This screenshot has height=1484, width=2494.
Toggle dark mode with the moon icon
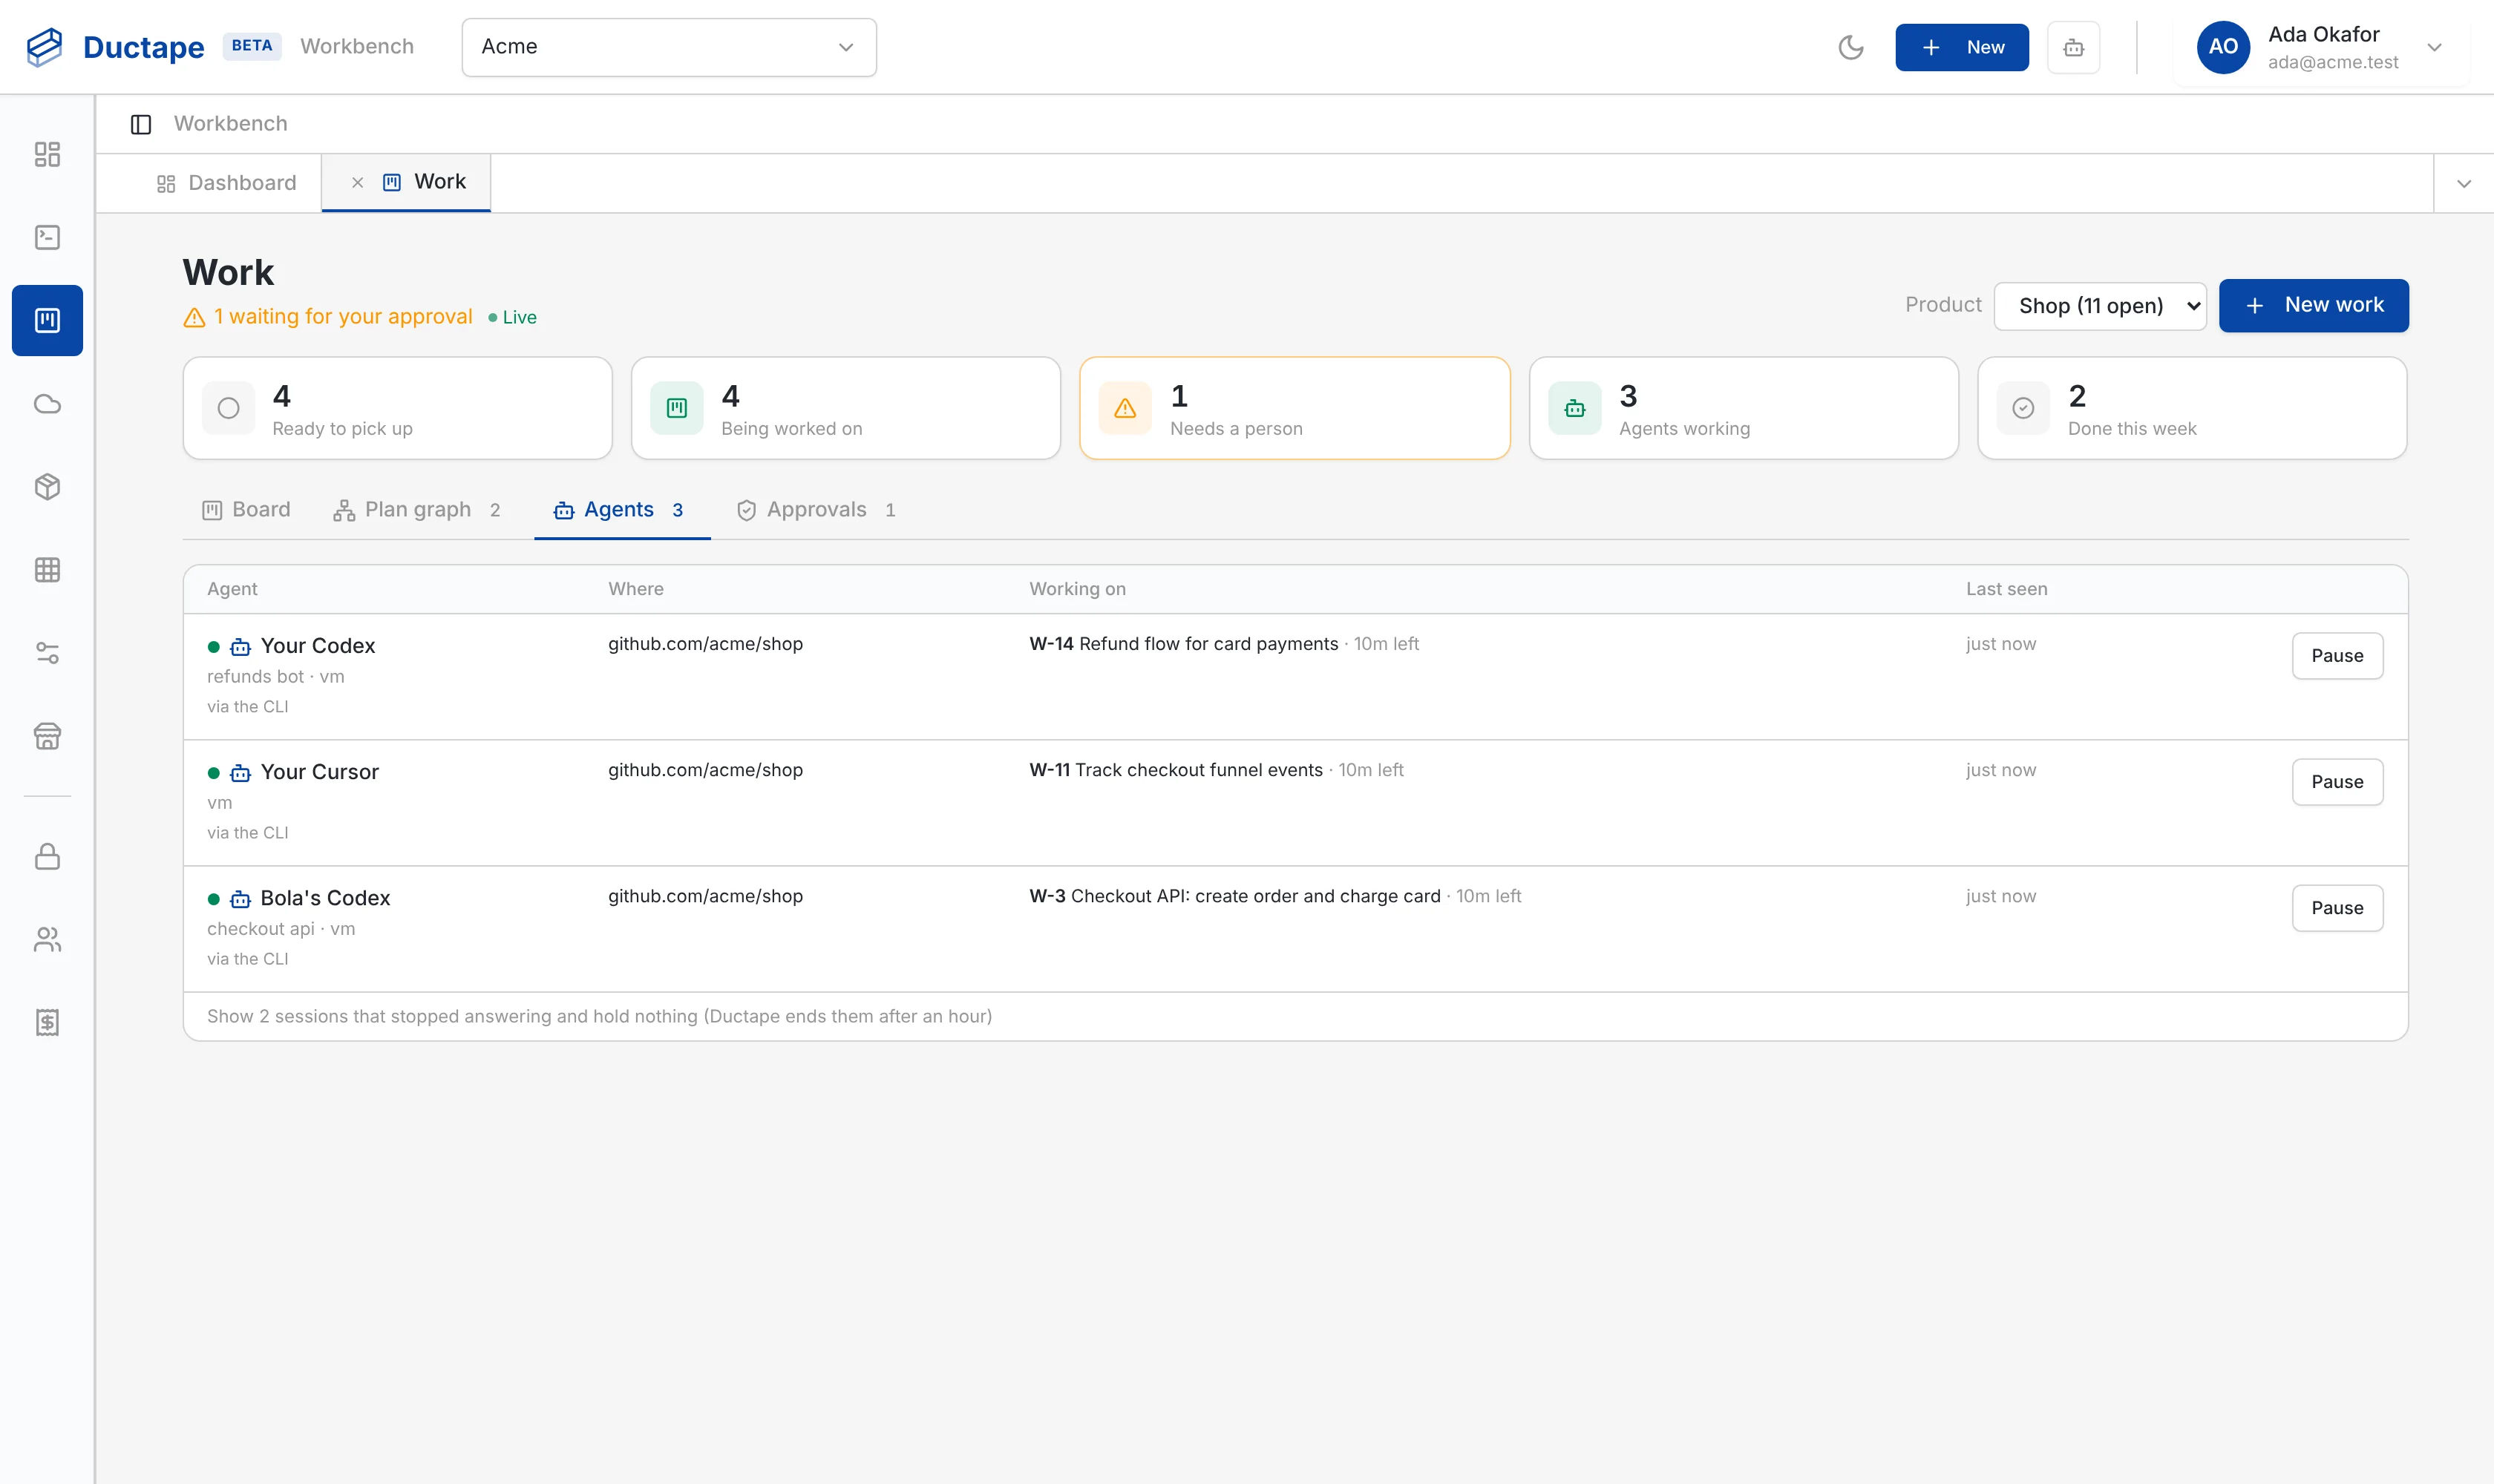(x=1850, y=47)
